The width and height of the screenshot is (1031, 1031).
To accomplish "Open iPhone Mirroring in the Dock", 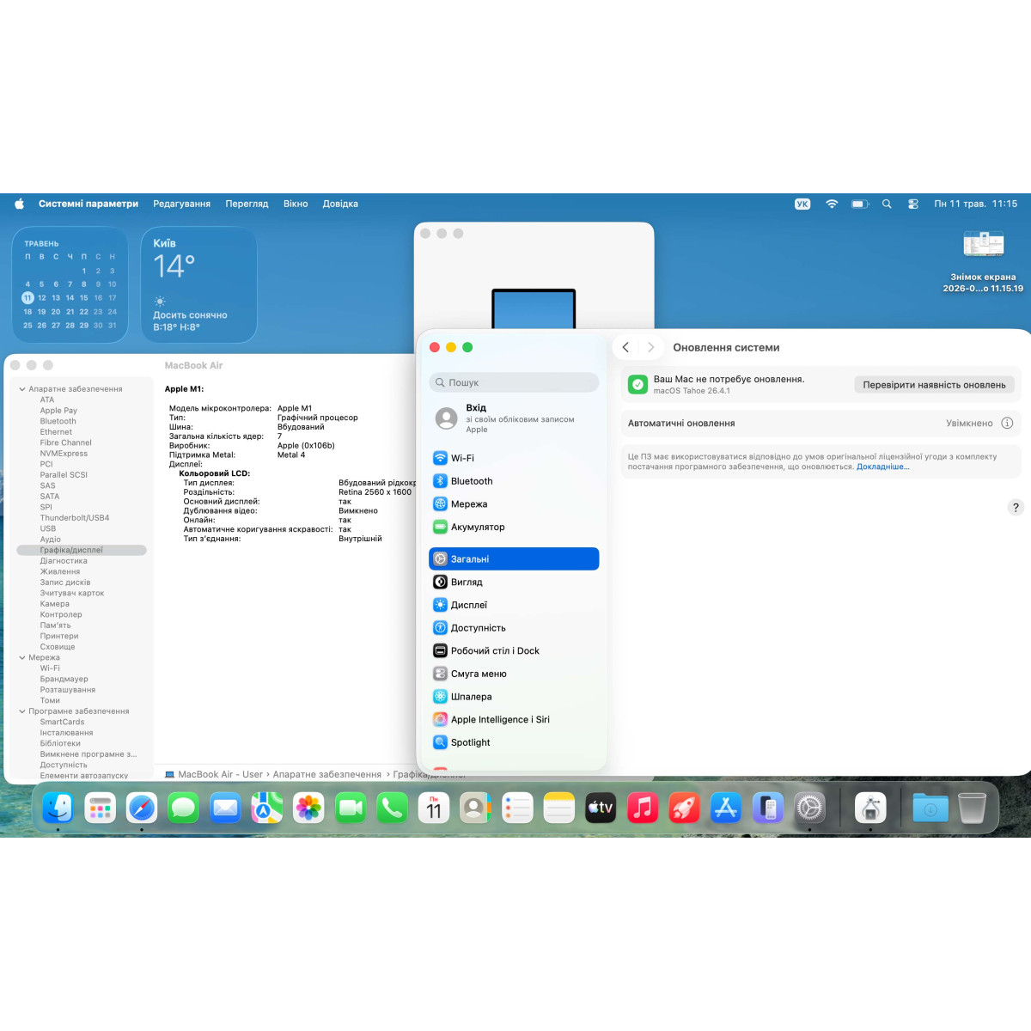I will click(x=767, y=808).
